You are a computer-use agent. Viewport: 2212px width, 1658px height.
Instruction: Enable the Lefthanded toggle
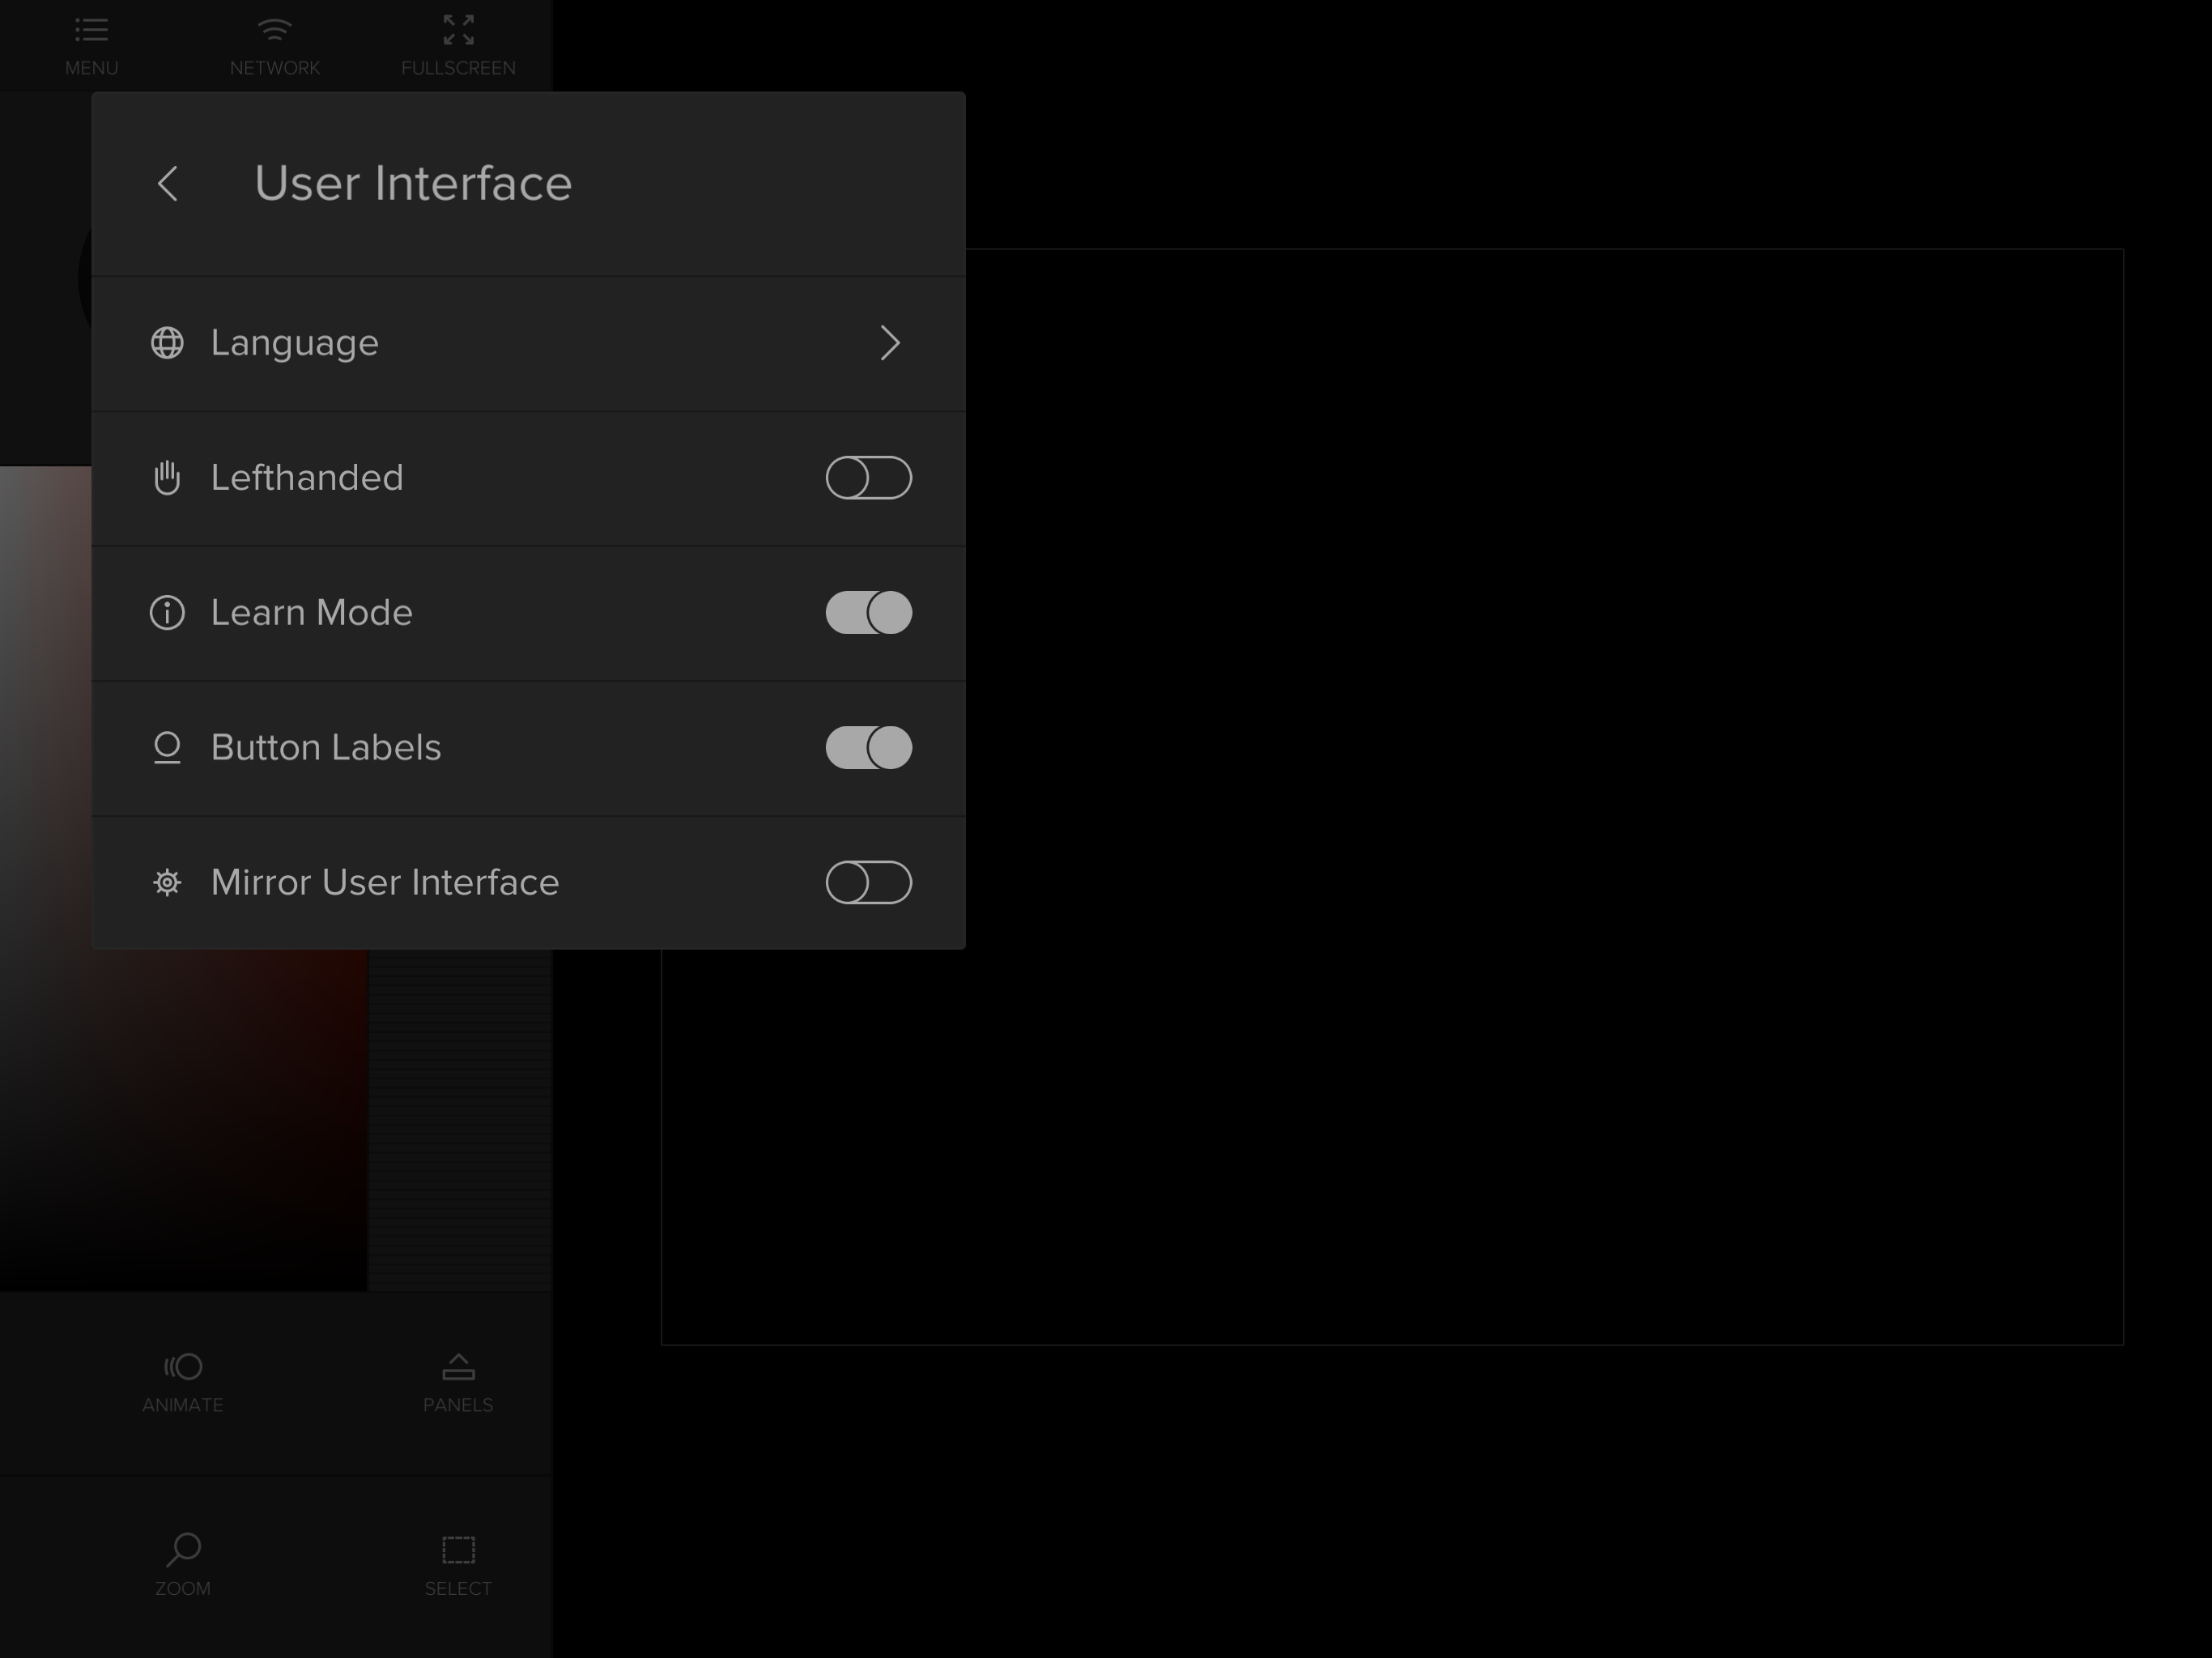[x=868, y=478]
